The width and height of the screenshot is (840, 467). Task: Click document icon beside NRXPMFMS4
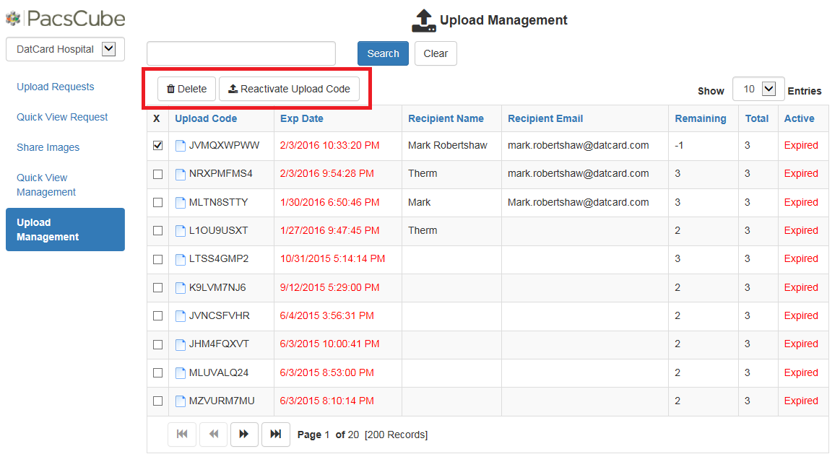[181, 174]
